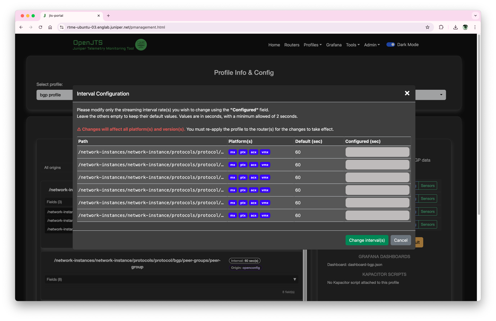Open browser downloads icon
The width and height of the screenshot is (496, 321).
click(x=455, y=27)
